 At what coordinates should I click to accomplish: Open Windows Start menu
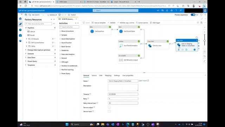click(x=67, y=124)
